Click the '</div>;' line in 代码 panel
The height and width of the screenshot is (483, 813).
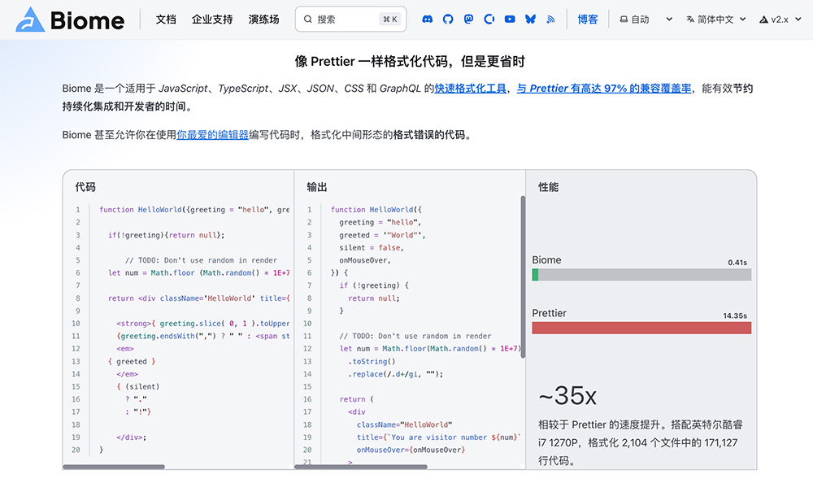pos(132,437)
